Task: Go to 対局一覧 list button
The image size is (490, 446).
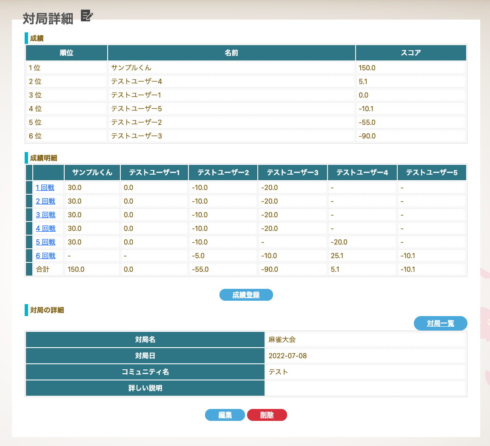Action: pyautogui.click(x=440, y=323)
